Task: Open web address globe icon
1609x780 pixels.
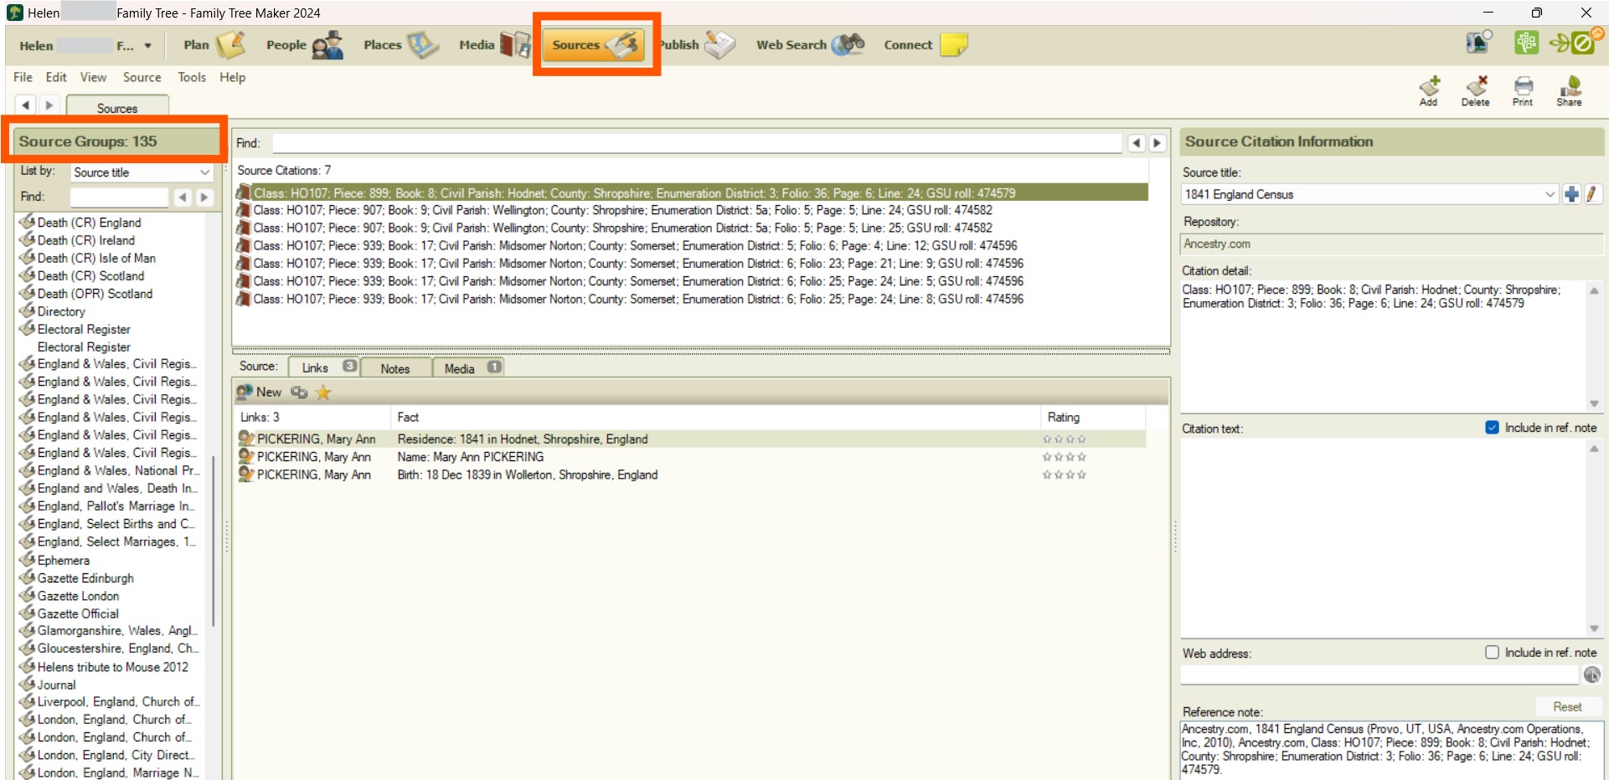Action: pos(1591,675)
